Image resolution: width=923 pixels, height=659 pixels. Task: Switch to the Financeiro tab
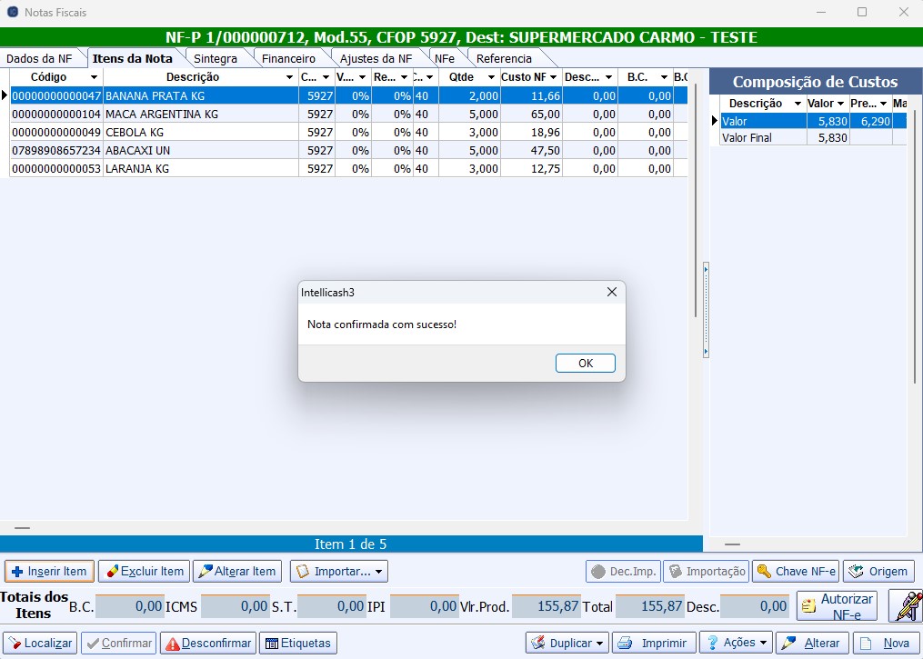coord(288,59)
